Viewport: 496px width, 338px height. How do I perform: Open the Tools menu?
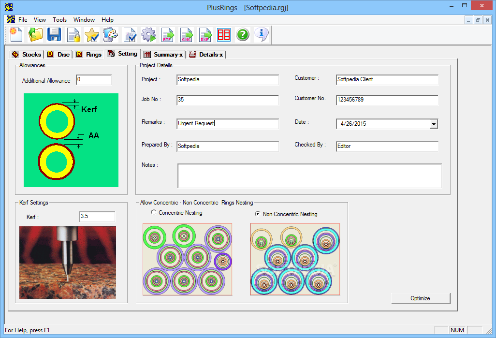pyautogui.click(x=60, y=20)
